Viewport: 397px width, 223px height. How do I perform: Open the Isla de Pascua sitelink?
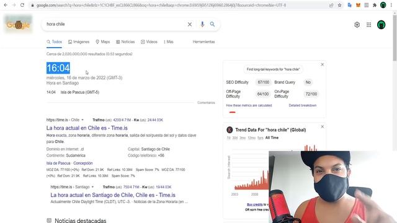coord(58,164)
